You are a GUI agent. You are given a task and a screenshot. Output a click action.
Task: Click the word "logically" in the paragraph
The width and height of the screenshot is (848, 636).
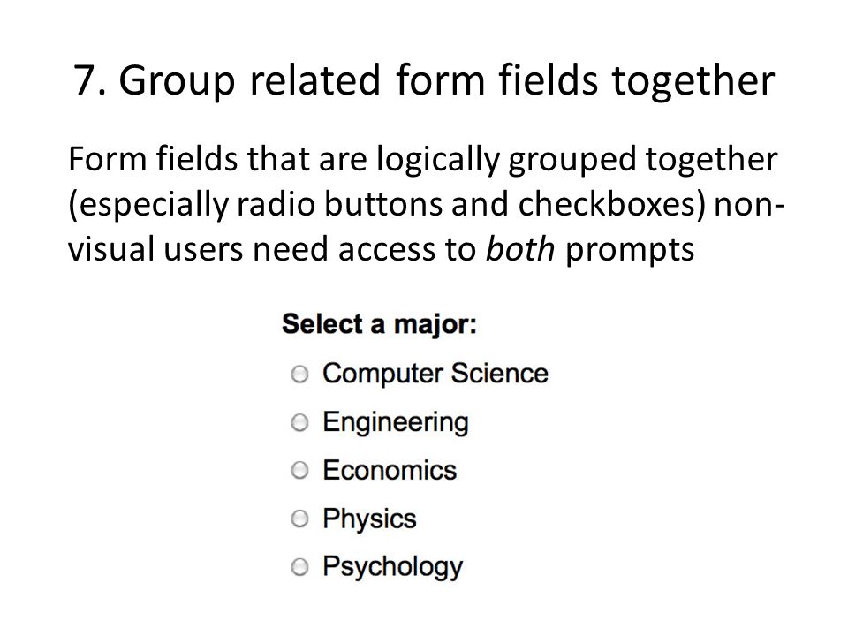click(437, 162)
